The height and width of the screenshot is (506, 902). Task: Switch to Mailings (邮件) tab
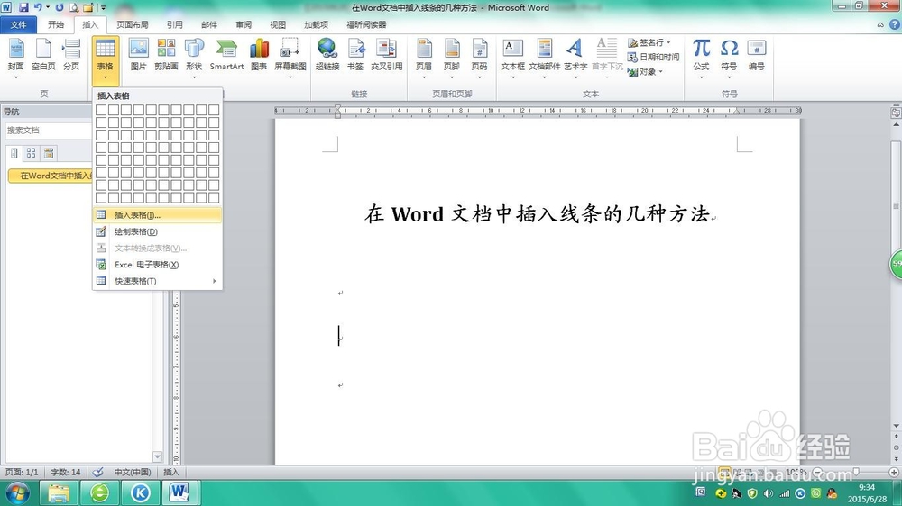(x=209, y=24)
